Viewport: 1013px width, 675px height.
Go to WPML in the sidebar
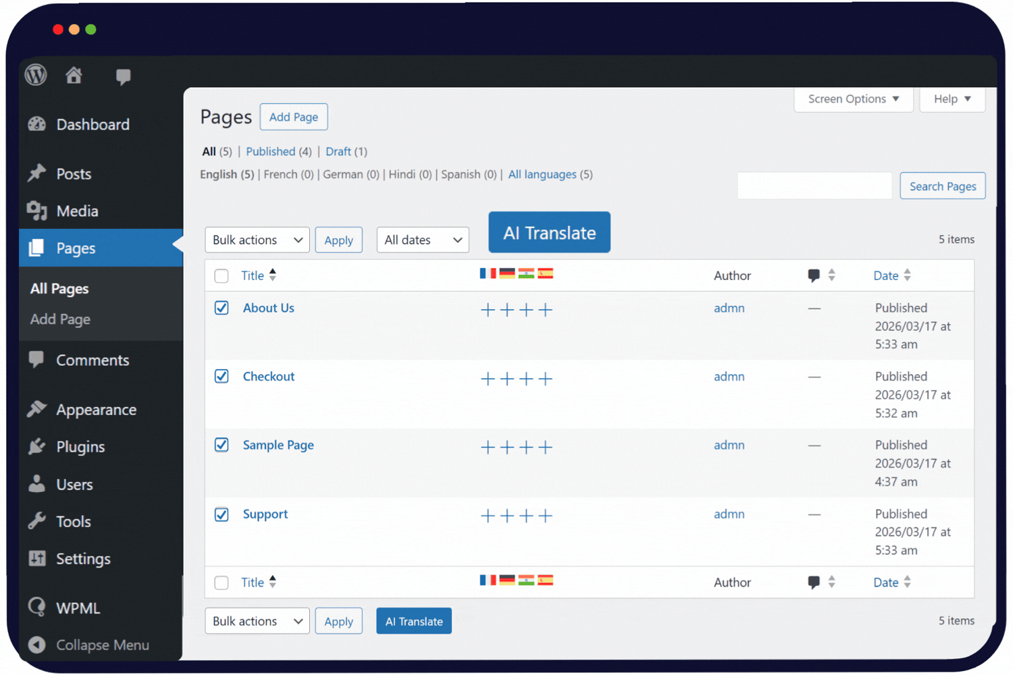pos(78,608)
